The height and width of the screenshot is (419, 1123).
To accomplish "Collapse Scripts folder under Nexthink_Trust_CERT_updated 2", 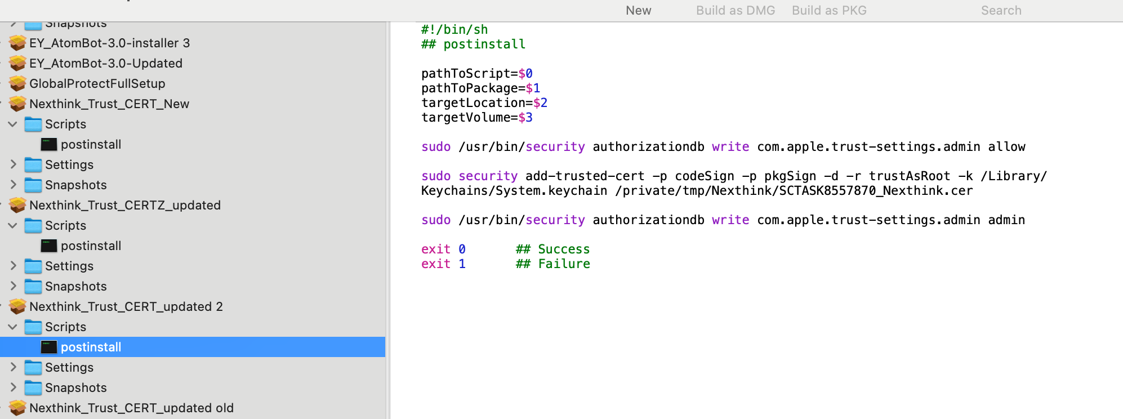I will pos(12,327).
